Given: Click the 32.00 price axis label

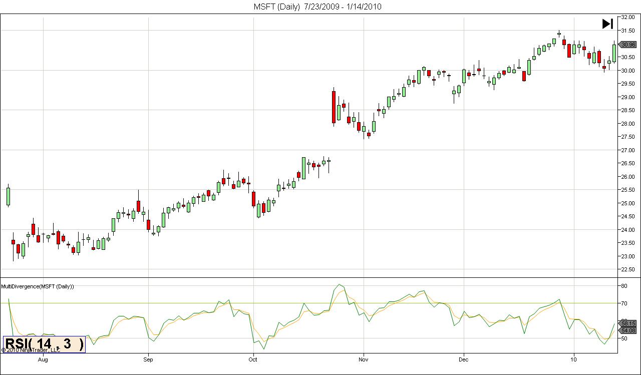Looking at the screenshot, I should 628,17.
